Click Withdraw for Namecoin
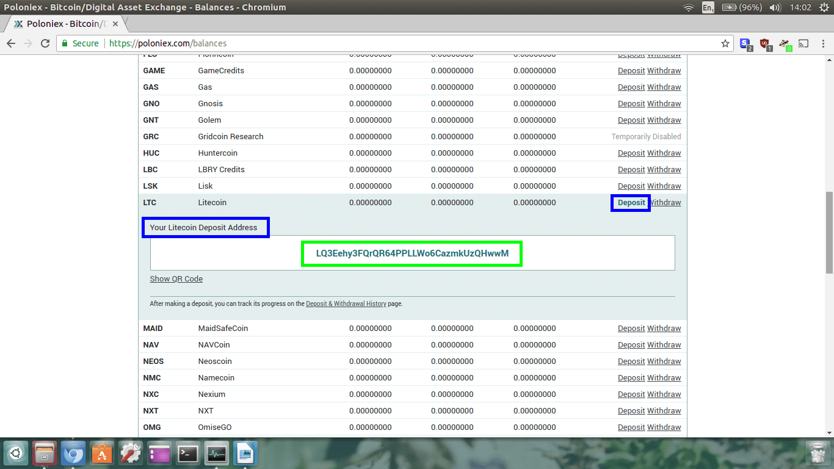The height and width of the screenshot is (469, 834). [664, 378]
